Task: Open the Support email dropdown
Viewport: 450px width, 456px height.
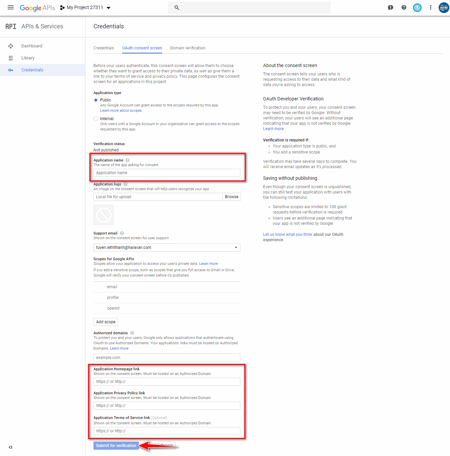Action: tap(167, 248)
